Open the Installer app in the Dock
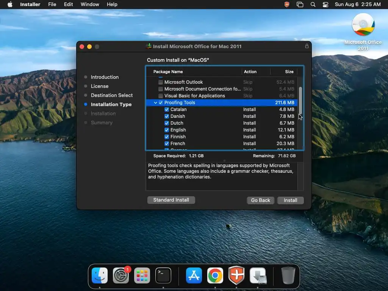The image size is (388, 291). point(258,275)
